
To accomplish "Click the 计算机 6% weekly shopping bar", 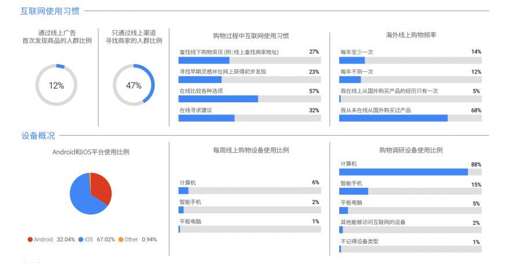I will click(x=250, y=190).
